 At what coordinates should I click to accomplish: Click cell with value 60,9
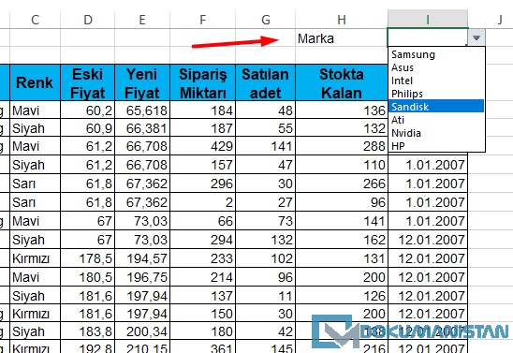click(88, 128)
